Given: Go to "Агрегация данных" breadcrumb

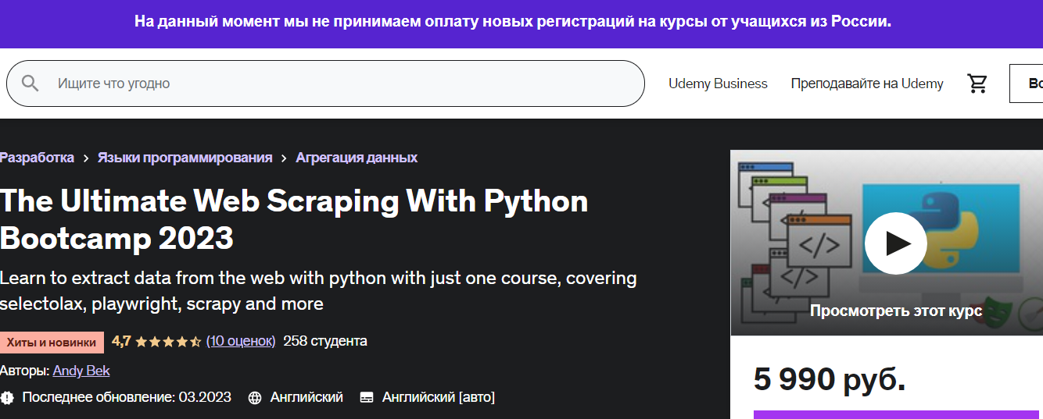Looking at the screenshot, I should [357, 158].
